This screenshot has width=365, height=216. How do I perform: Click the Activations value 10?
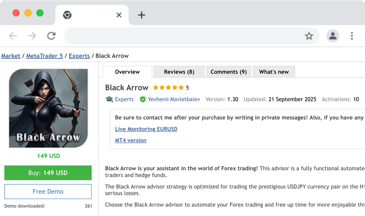(x=356, y=99)
